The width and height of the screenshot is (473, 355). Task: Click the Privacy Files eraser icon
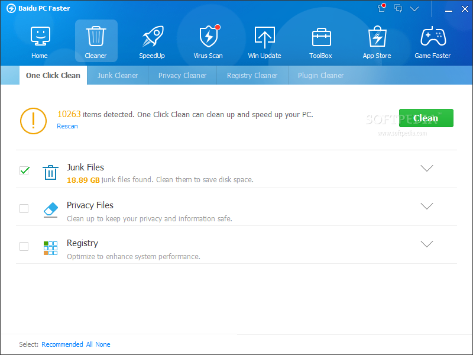[x=50, y=210]
